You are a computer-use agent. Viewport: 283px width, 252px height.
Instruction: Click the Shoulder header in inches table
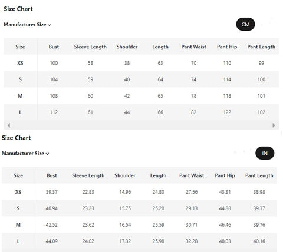[125, 175]
